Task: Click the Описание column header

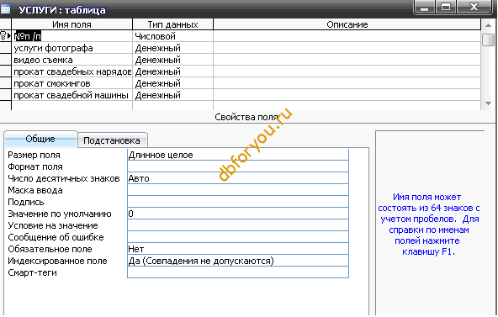Action: [x=347, y=24]
